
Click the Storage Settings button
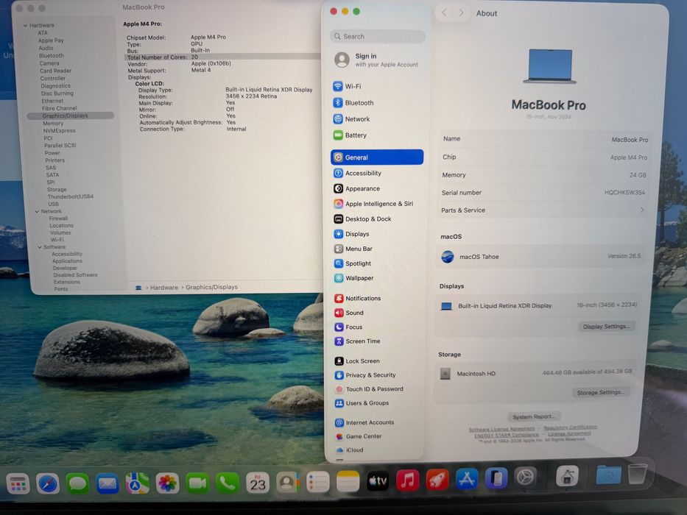pos(600,392)
